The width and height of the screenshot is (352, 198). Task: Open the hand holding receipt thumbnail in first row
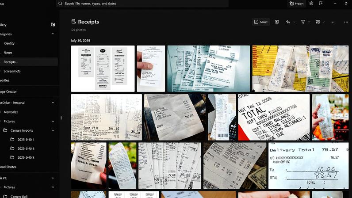(x=151, y=69)
